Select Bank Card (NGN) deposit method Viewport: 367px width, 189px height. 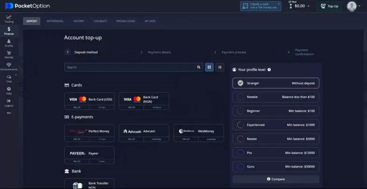point(144,101)
